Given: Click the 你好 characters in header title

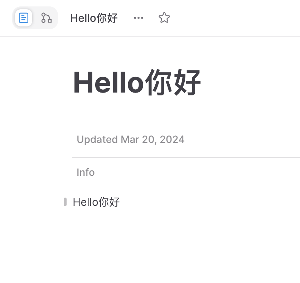Looking at the screenshot, I should tap(107, 18).
